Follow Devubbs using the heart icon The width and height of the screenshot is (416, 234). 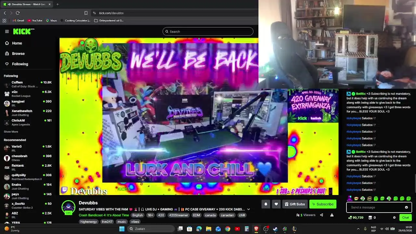pos(276,204)
